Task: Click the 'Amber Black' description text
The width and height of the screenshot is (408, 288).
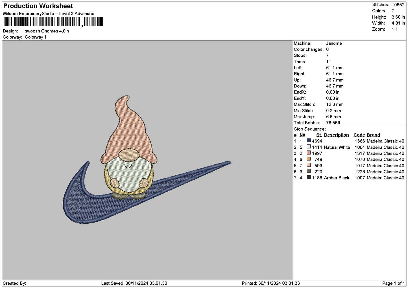Action: click(x=337, y=178)
